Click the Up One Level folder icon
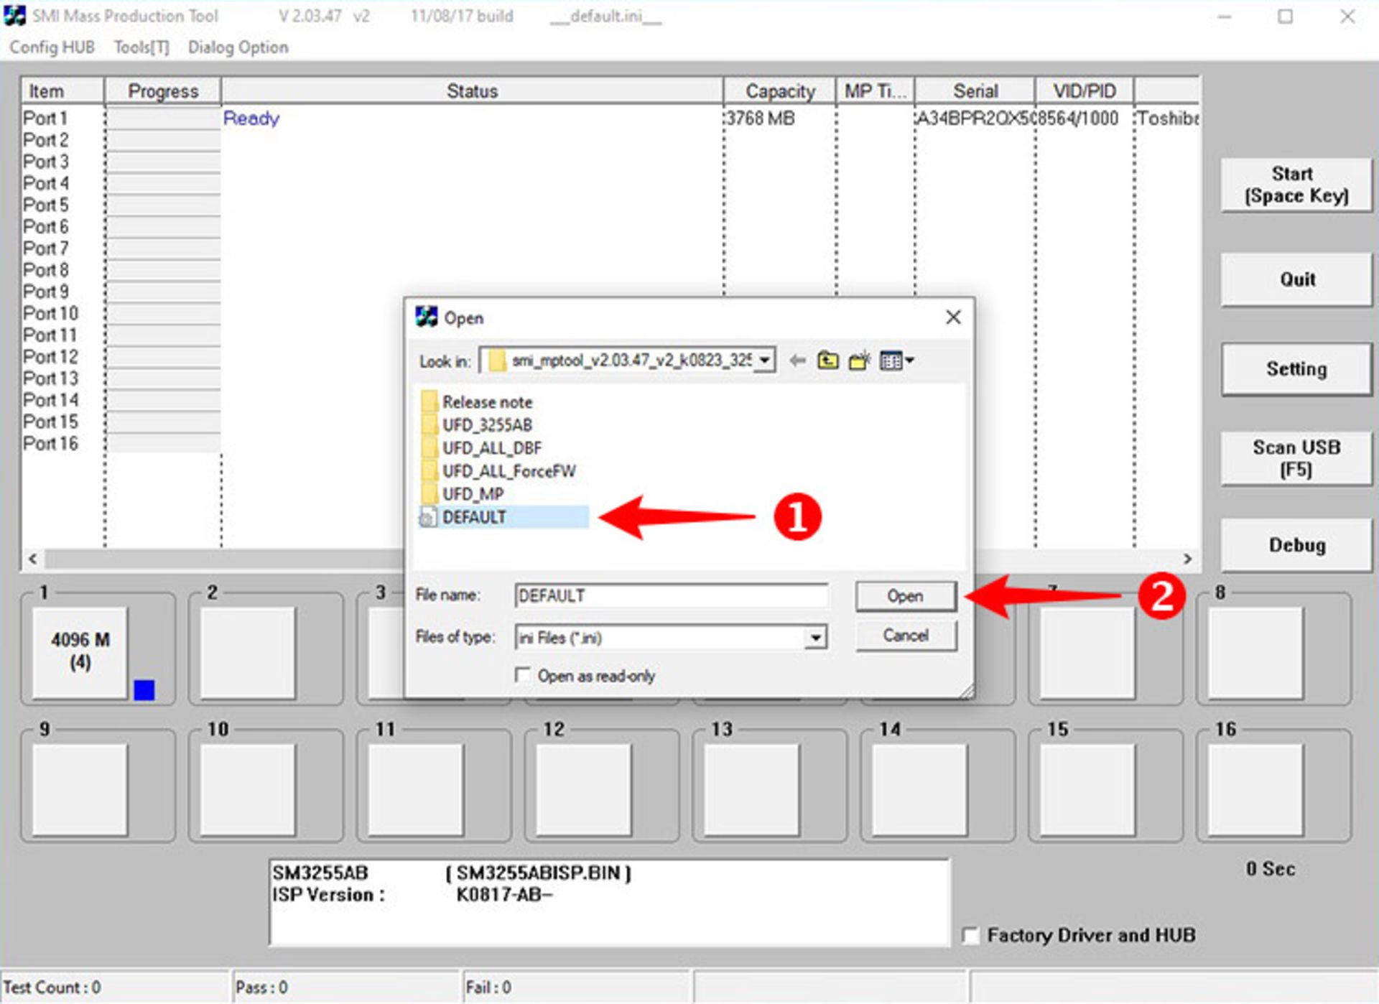1379x1004 pixels. point(827,361)
